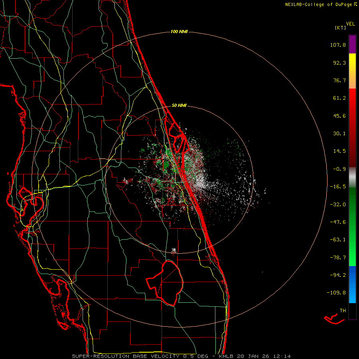Select the 92.3 legend value
The width and height of the screenshot is (359, 359).
[x=339, y=63]
